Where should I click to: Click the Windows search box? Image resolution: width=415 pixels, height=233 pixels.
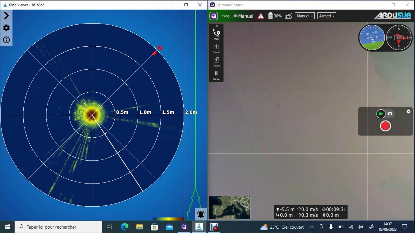pos(58,227)
